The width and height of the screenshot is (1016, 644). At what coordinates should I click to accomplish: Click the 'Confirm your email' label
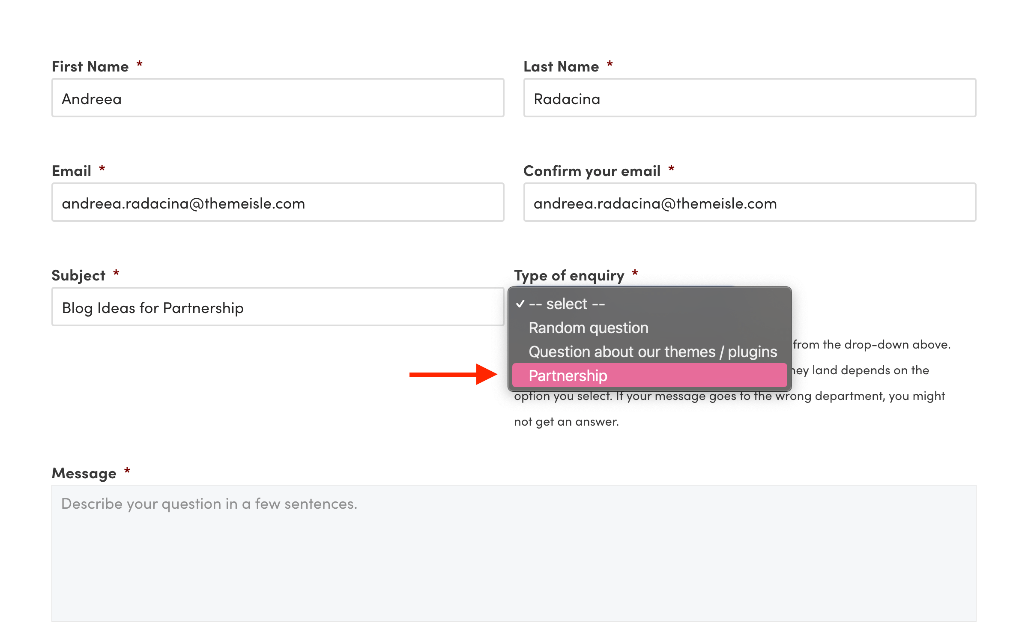(x=592, y=171)
